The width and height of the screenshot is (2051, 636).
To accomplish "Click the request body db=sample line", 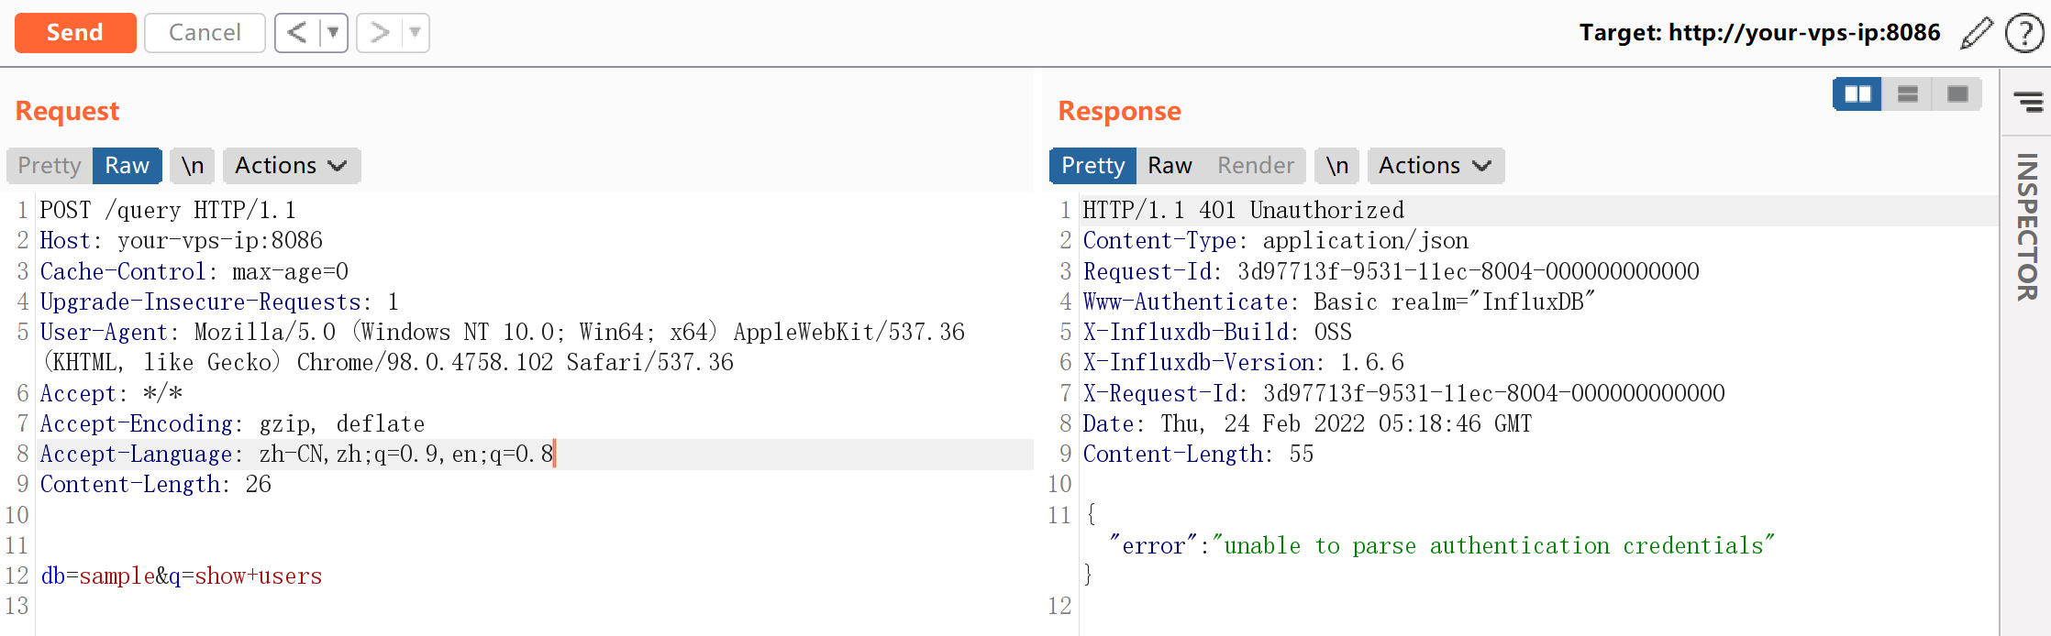I will (x=182, y=576).
